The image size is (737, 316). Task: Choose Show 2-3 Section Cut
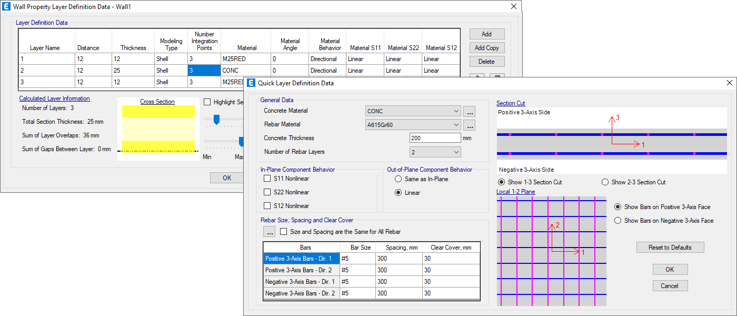coord(605,182)
